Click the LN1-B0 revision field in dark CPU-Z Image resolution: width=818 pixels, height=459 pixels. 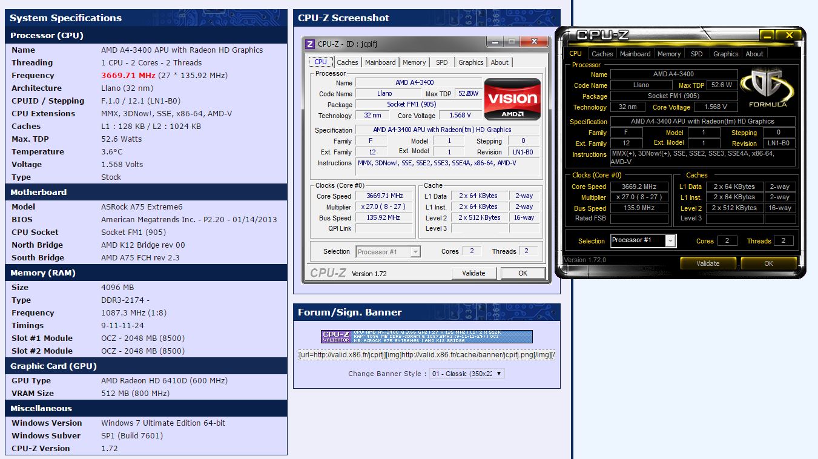point(778,144)
